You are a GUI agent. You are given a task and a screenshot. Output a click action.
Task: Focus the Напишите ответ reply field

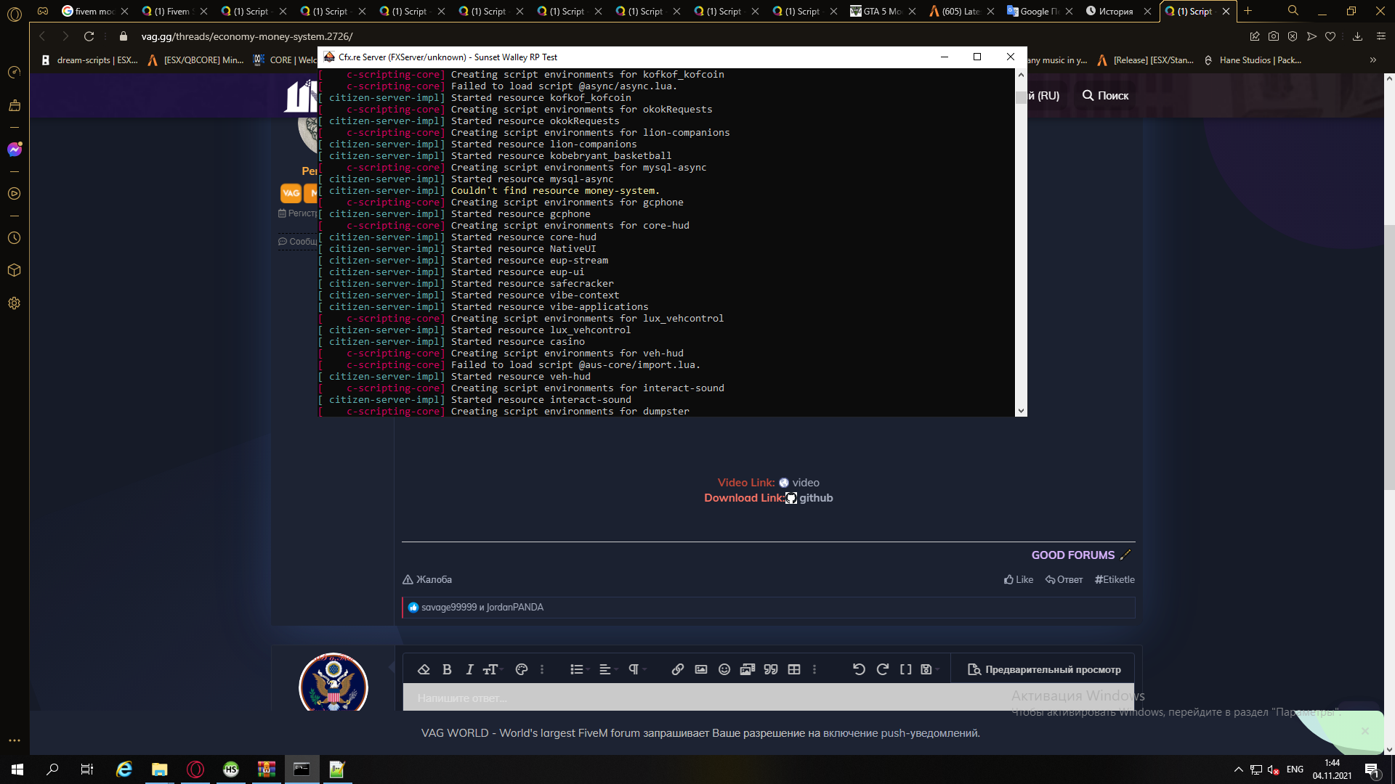[x=768, y=698]
